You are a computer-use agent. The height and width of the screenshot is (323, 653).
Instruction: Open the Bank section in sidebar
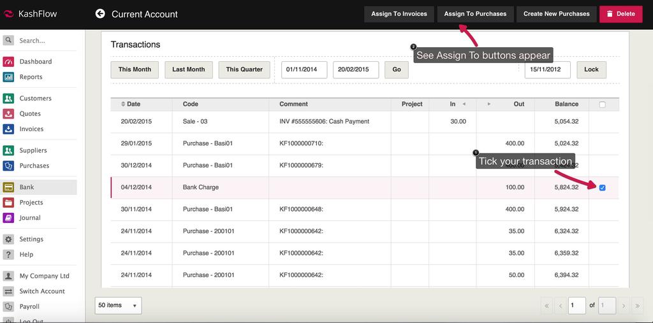click(27, 187)
